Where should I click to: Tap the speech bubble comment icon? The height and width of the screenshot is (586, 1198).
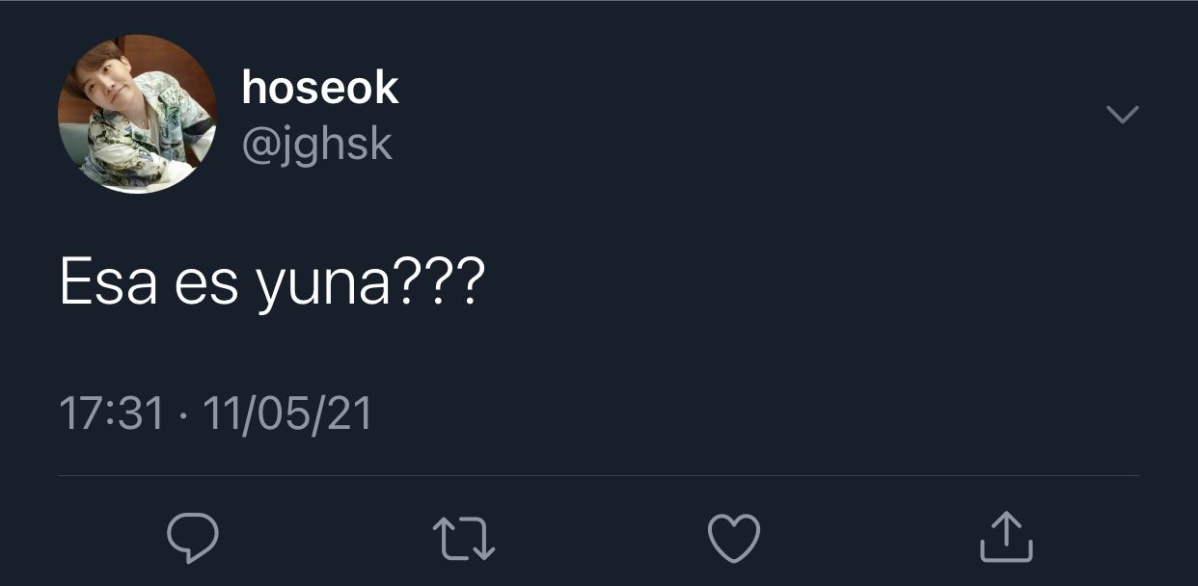click(192, 537)
